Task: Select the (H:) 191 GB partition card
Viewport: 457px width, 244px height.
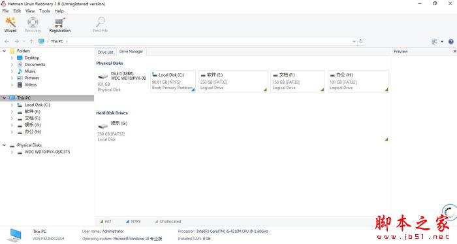Action: click(358, 81)
